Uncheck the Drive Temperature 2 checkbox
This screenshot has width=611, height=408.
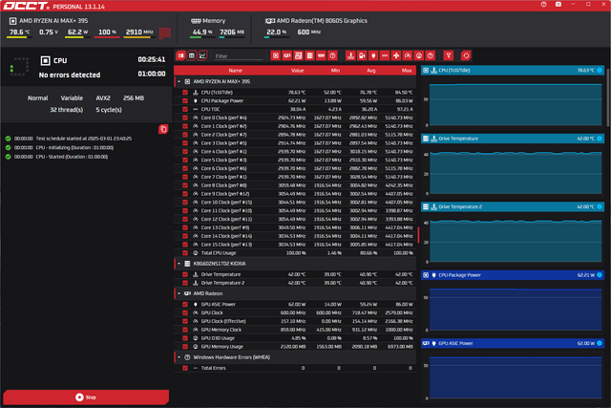(185, 283)
